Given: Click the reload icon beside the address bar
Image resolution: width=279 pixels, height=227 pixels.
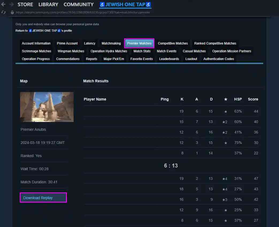Looking at the screenshot, I should (4, 12).
